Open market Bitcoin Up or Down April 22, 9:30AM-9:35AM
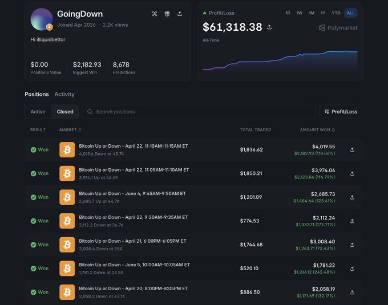388x305 pixels. click(x=134, y=217)
